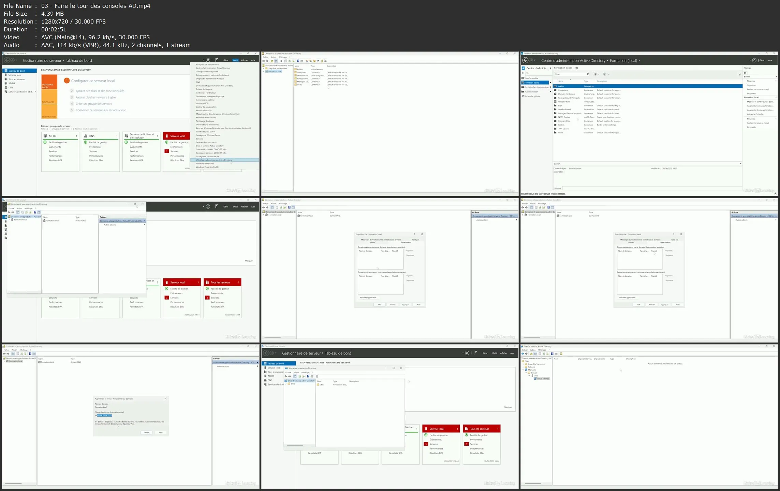The height and width of the screenshot is (491, 780).
Task: Click 'Recherche globale' search icon
Action: coord(523,96)
